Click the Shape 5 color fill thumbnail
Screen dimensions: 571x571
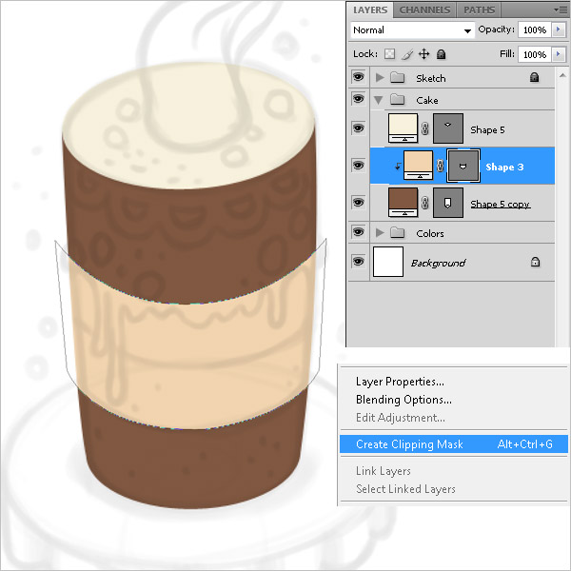pos(403,128)
